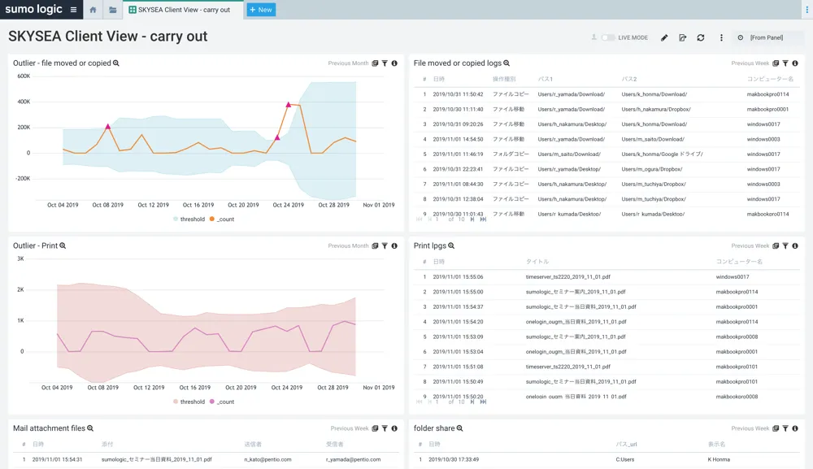Click stacked-pages icon on File moved or copied logs
Viewport: 813px width, 469px height.
(776, 63)
